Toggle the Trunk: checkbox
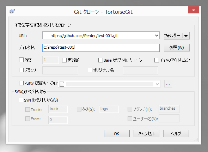208x152 pixels. [x=27, y=110]
